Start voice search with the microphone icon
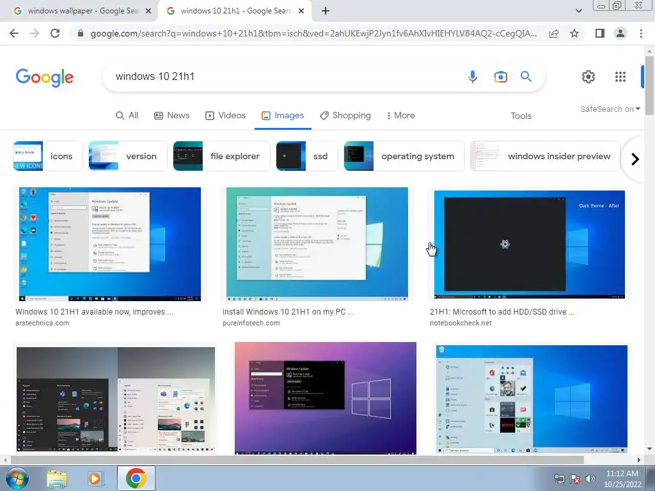655x491 pixels. pyautogui.click(x=473, y=77)
